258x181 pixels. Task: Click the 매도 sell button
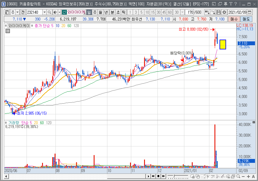pos(246,19)
